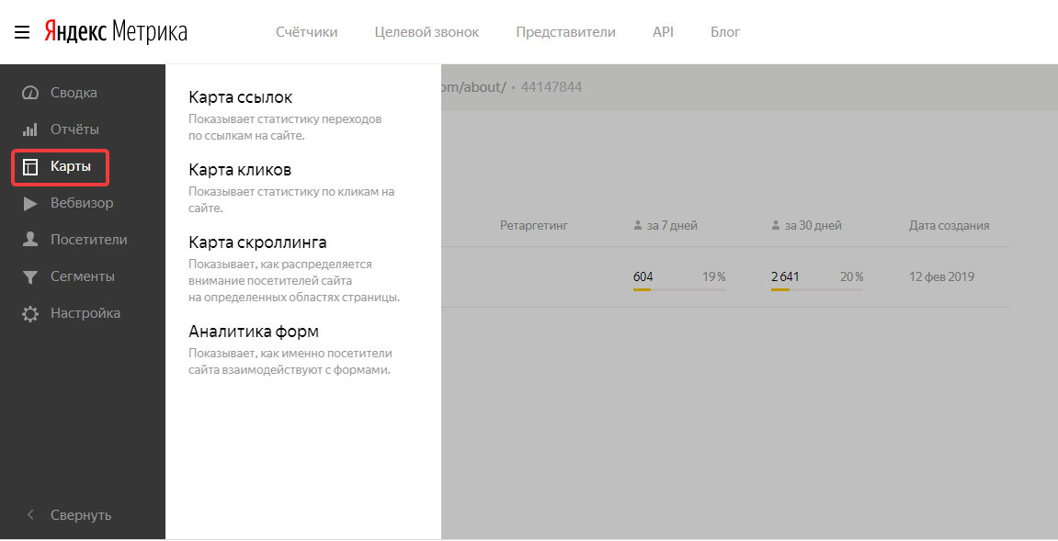
Task: Open Представители in top navigation
Action: point(565,32)
